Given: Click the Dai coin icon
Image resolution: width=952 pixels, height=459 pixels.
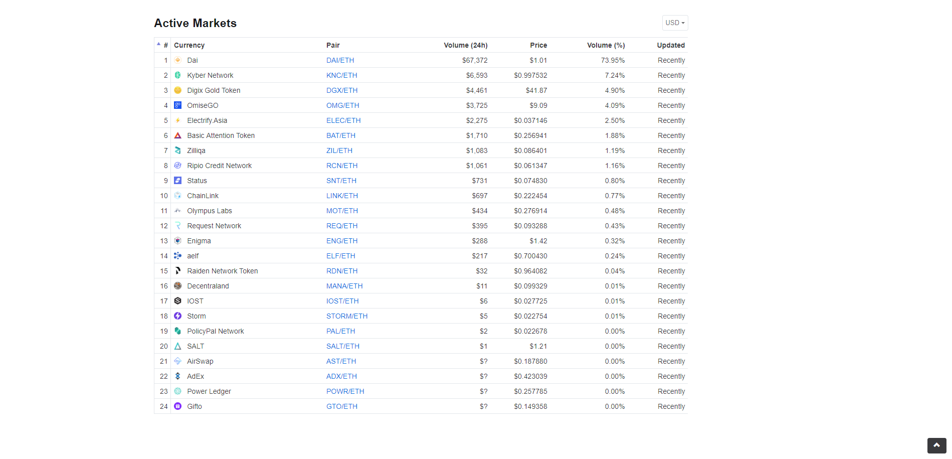Looking at the screenshot, I should [177, 60].
